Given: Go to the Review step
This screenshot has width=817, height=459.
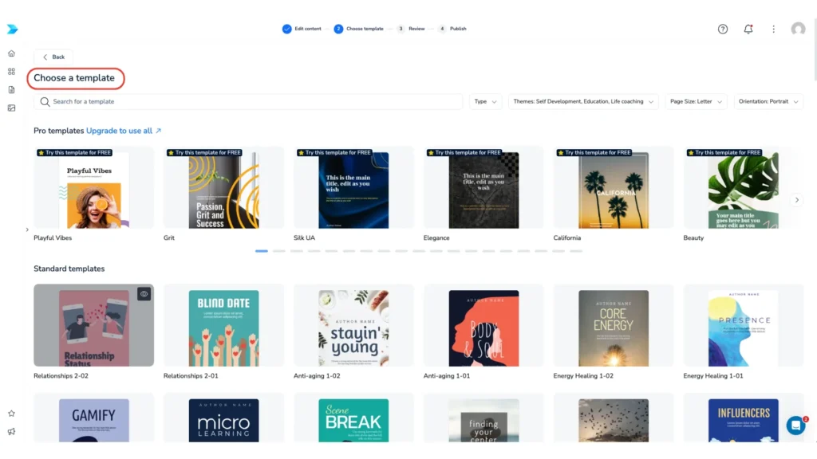Looking at the screenshot, I should click(416, 29).
